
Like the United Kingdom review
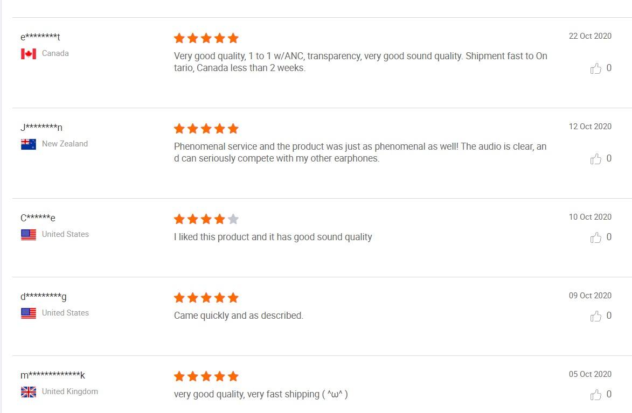tap(595, 395)
